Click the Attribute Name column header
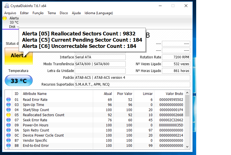 click(57, 94)
